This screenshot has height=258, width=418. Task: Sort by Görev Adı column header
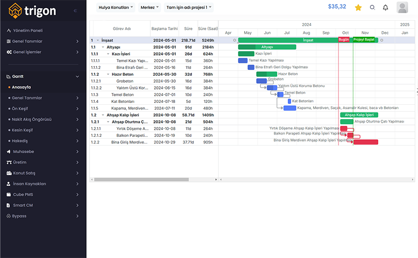[x=122, y=29]
